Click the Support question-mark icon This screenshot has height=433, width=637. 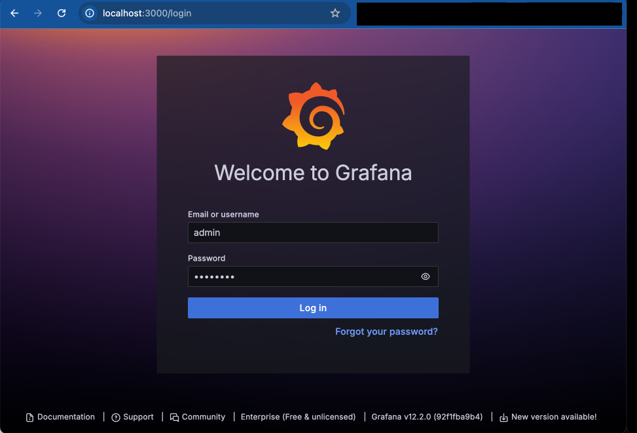[x=115, y=417]
